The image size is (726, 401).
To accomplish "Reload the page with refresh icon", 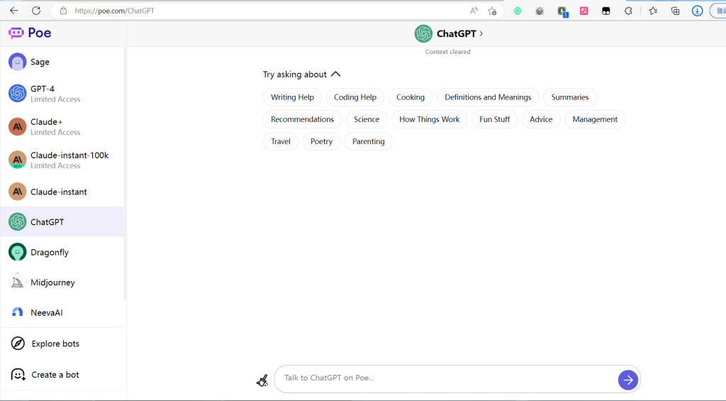I will [x=36, y=10].
